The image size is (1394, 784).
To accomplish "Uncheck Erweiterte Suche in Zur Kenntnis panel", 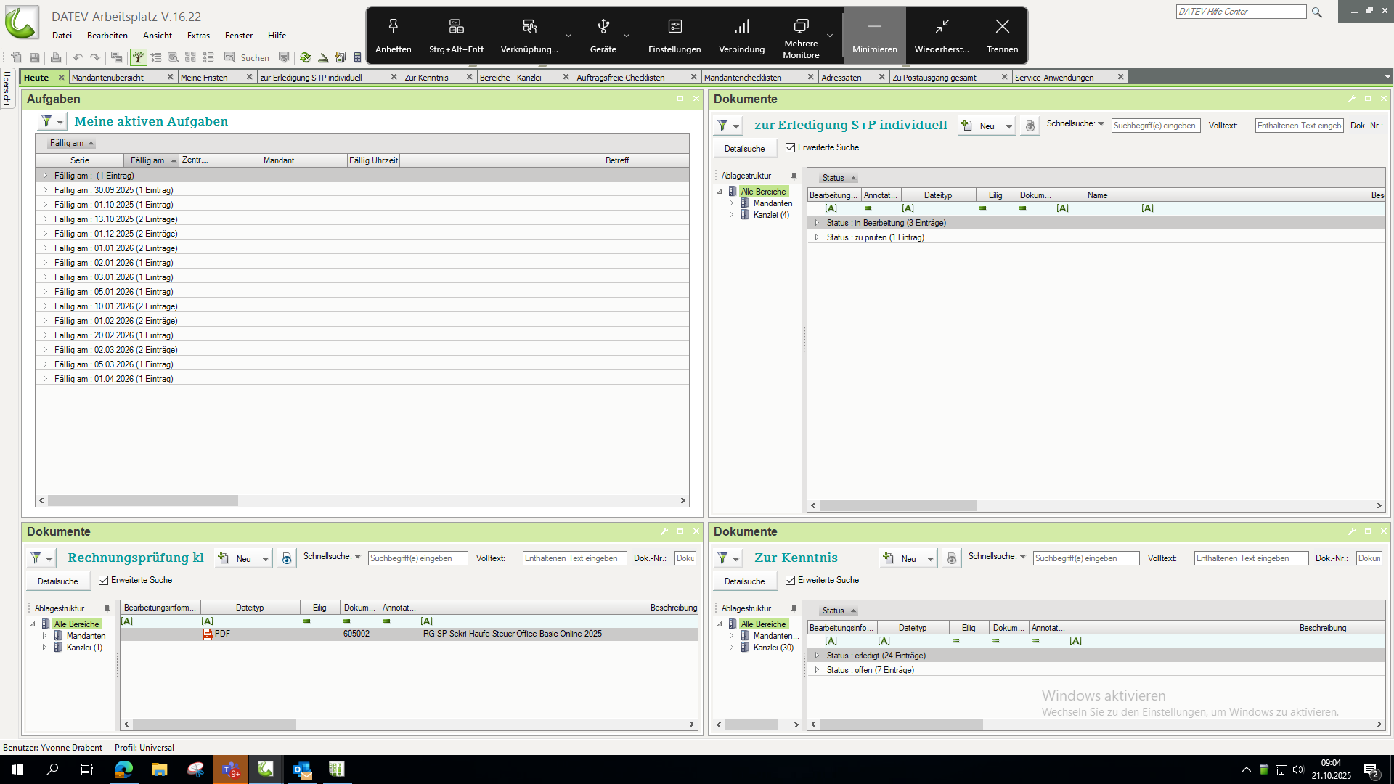I will click(791, 581).
